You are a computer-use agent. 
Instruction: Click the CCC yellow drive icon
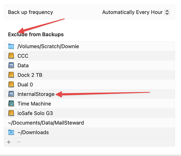point(11,56)
